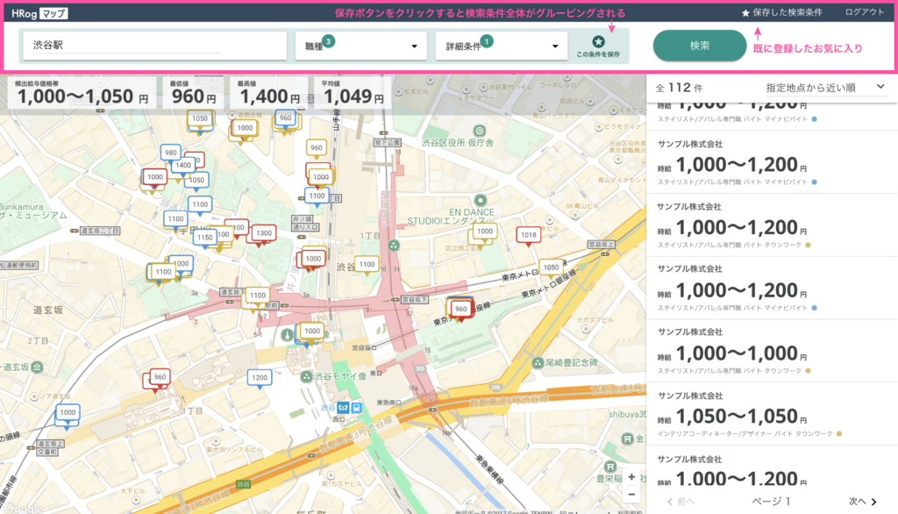Open the 詳細条件 dropdown
Viewport: 898px width, 514px height.
(x=501, y=46)
